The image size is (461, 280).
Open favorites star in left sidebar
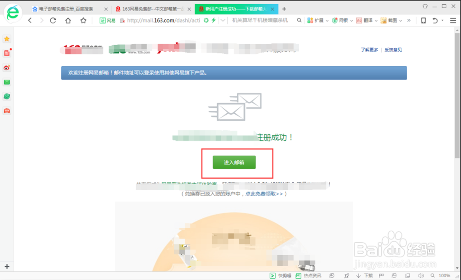tap(7, 39)
